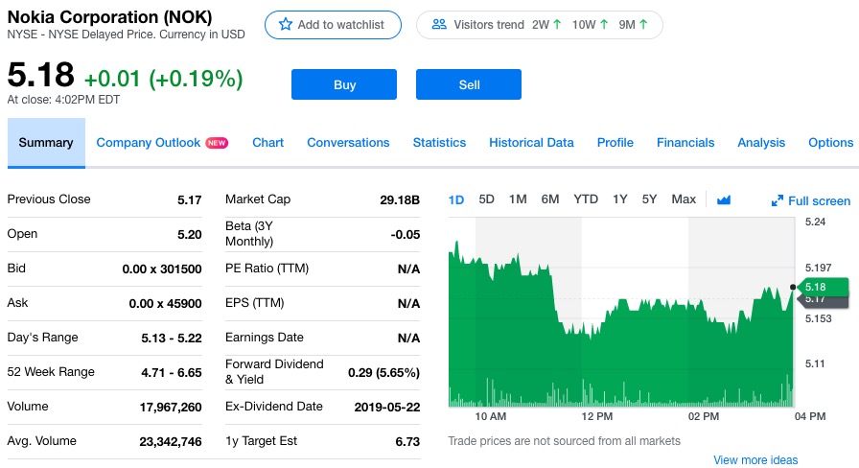
Task: Click the Bid value 0.00 x 301500
Action: (162, 269)
